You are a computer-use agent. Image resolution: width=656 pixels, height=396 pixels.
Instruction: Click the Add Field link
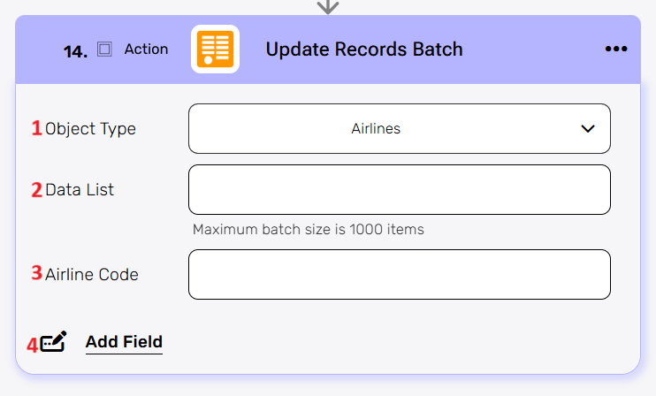(124, 342)
